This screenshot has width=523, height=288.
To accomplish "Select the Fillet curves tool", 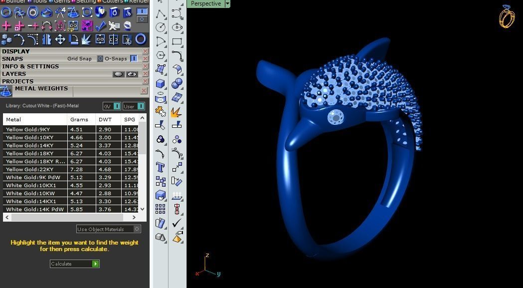I will 177,55.
